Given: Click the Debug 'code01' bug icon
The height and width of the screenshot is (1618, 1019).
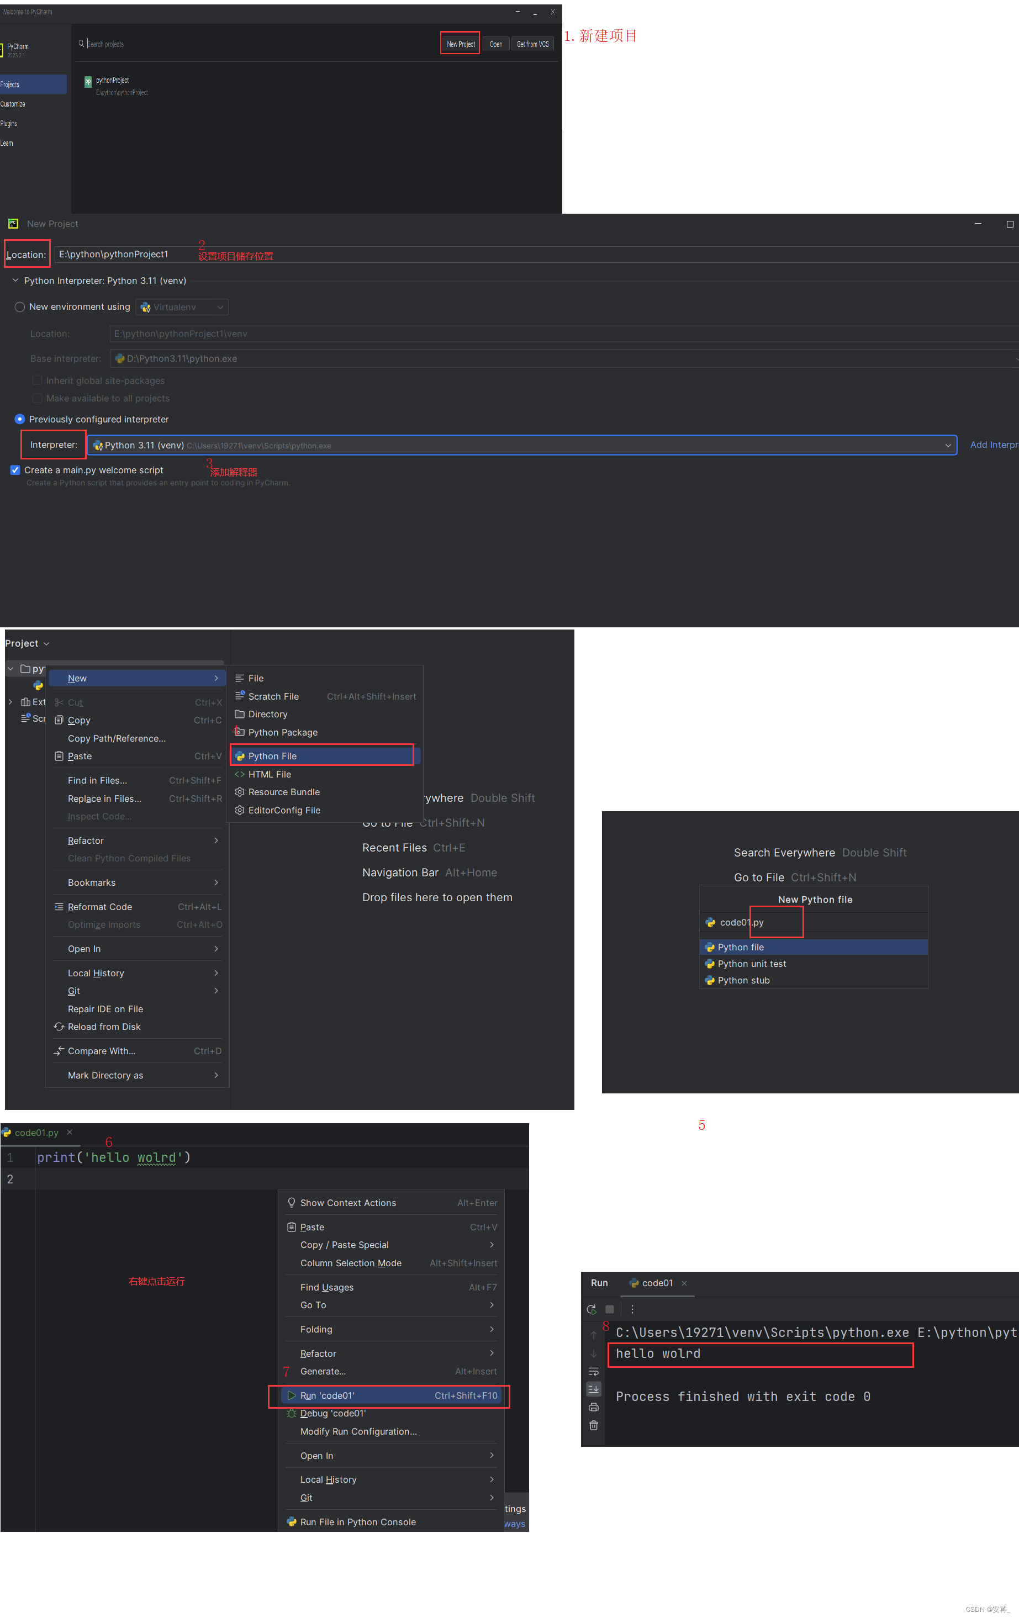Looking at the screenshot, I should point(291,1413).
